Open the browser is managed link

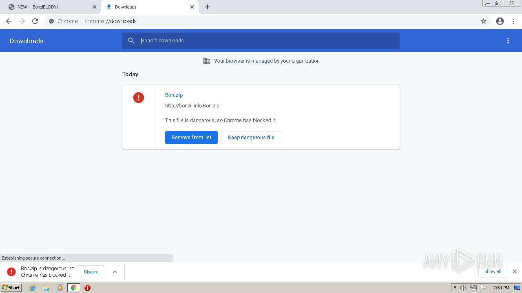[x=249, y=61]
